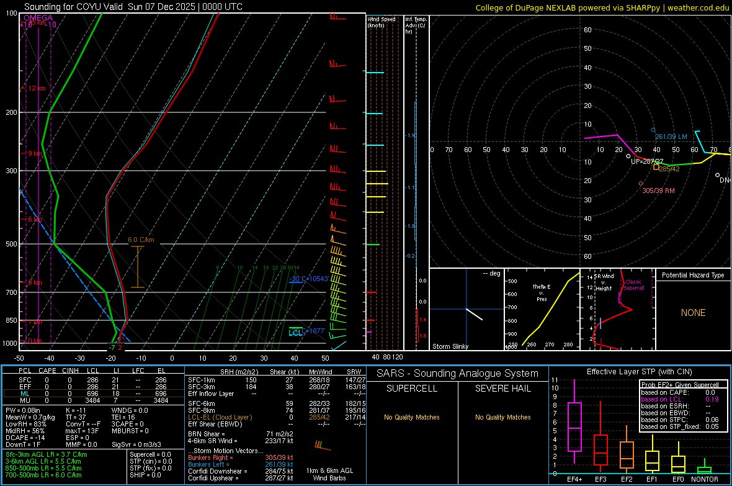This screenshot has width=732, height=486.
Task: Click the 'SUPERCELL' column header
Action: click(x=412, y=389)
